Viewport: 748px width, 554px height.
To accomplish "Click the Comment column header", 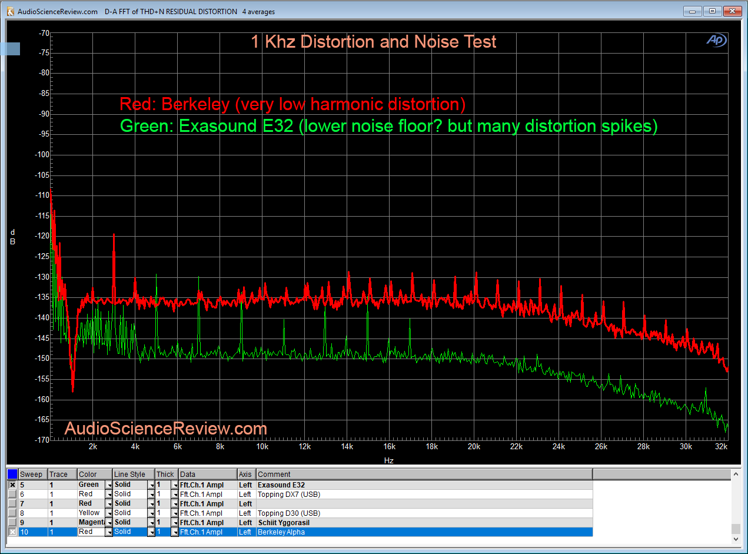I will tap(424, 474).
